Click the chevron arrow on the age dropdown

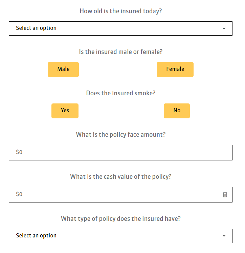click(x=224, y=28)
